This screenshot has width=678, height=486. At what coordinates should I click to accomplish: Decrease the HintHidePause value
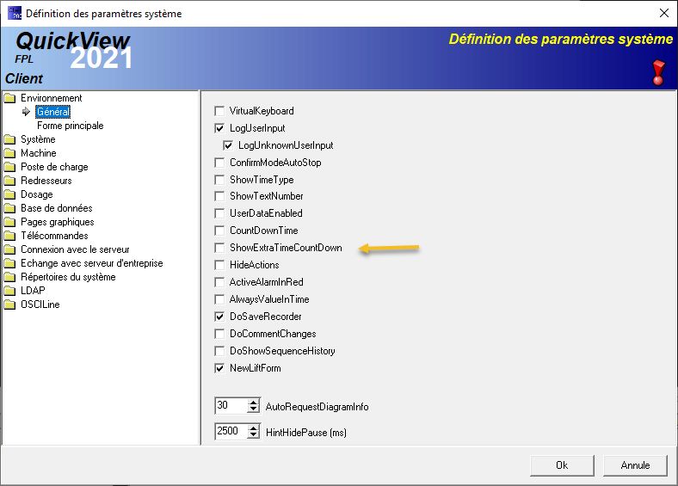point(253,435)
